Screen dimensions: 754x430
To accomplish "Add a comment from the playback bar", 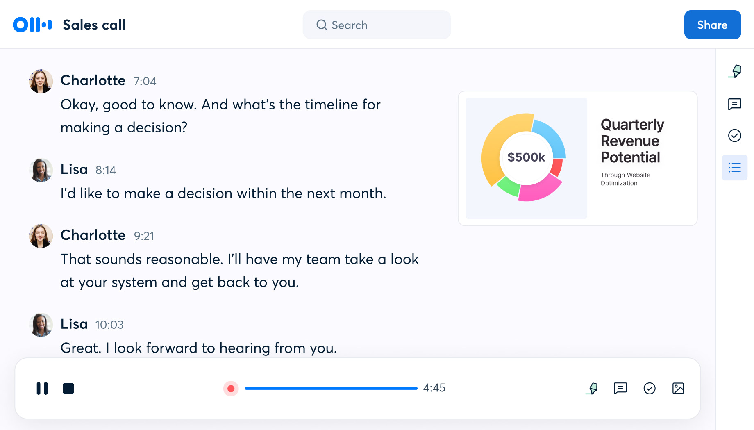I will point(620,388).
